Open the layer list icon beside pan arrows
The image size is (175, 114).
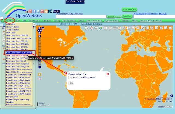(x=43, y=28)
